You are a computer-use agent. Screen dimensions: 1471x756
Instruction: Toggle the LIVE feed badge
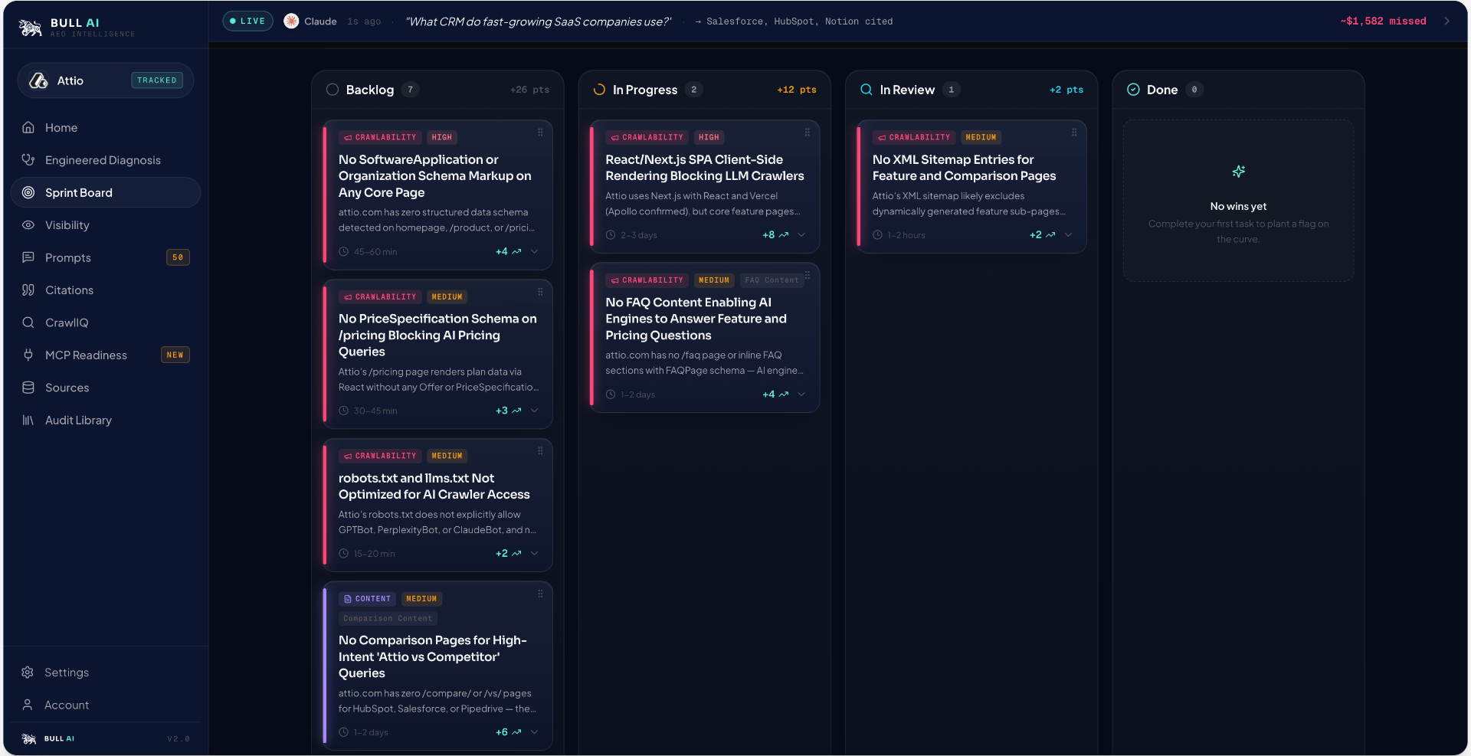[247, 21]
